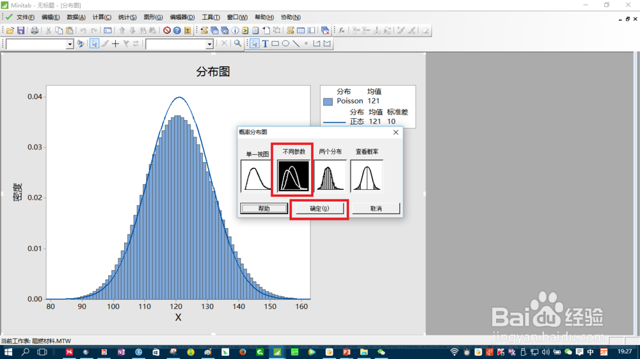Click the 正态 legend line sample
Viewport: 640px width, 359px height.
(334, 122)
